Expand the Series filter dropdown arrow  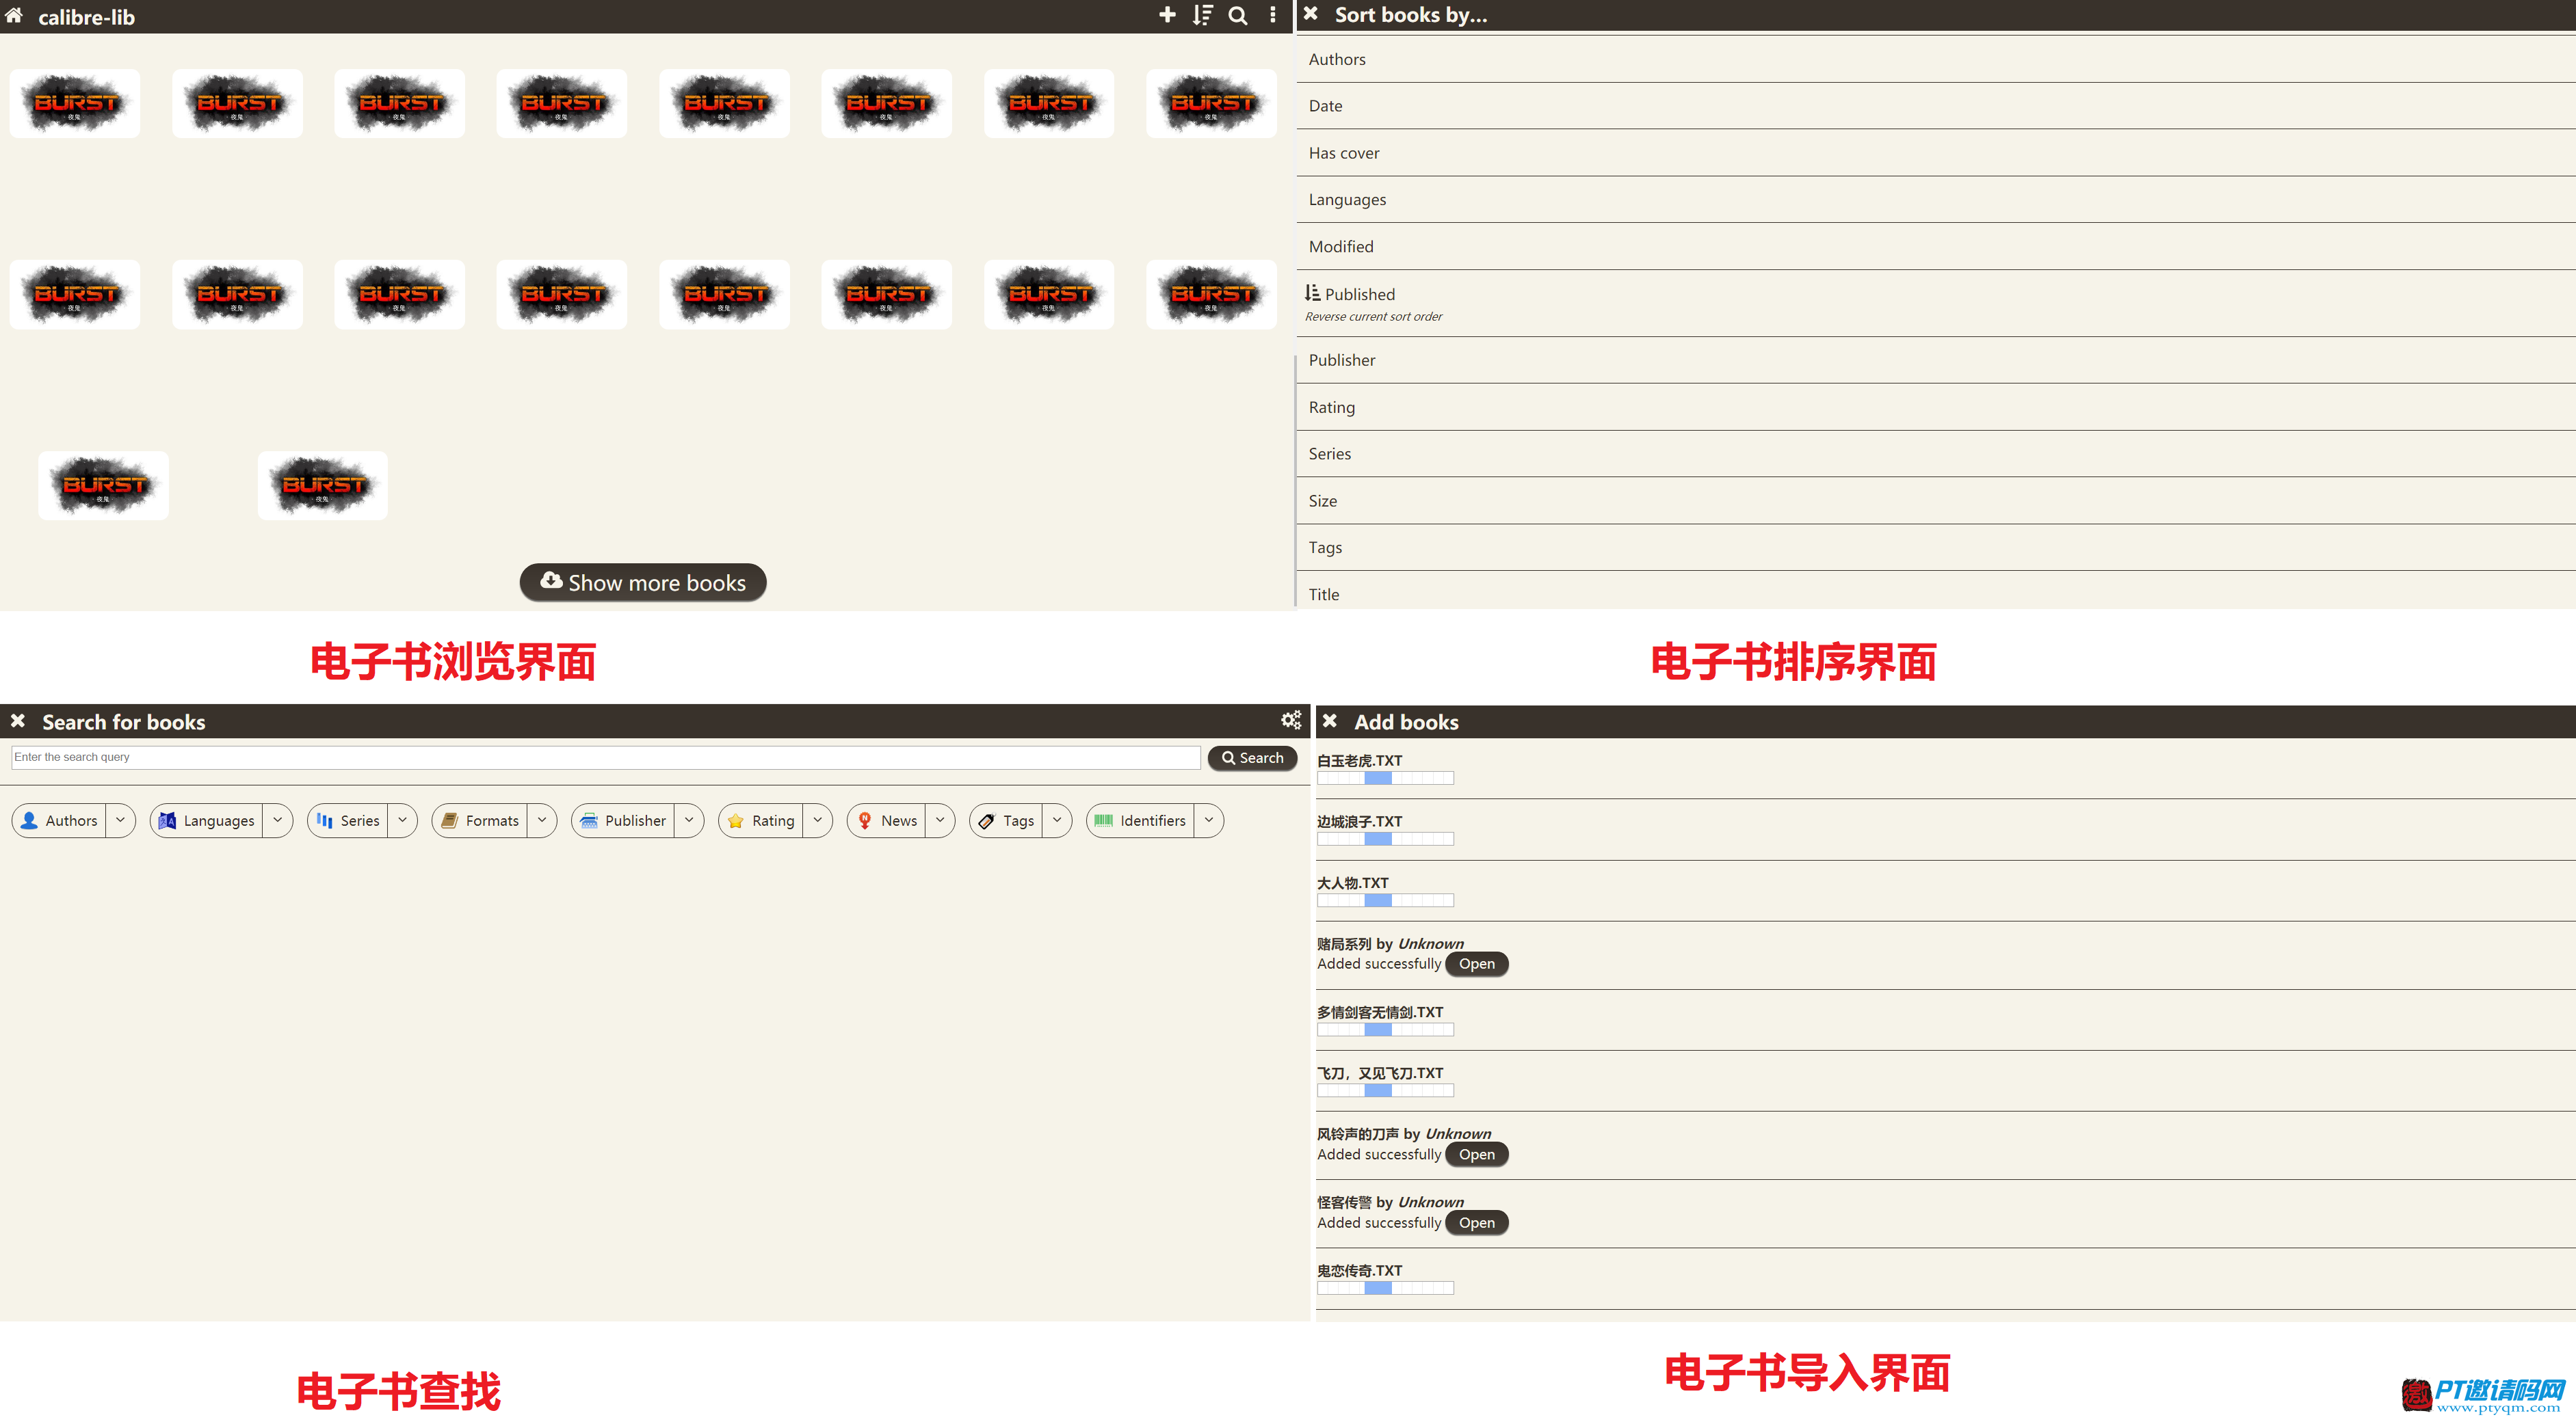click(x=402, y=820)
